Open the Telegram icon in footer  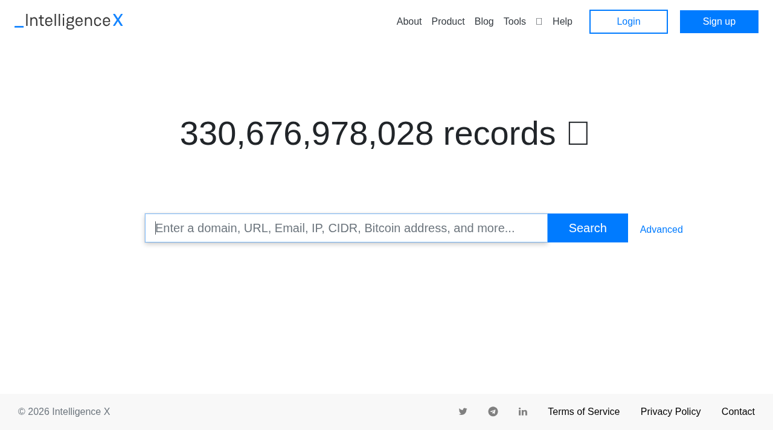tap(493, 411)
